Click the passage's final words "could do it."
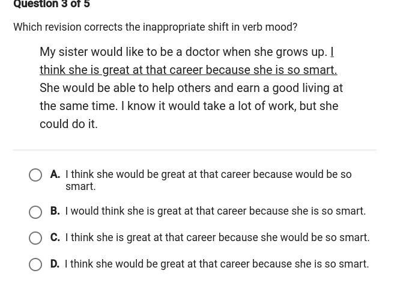 coord(68,124)
